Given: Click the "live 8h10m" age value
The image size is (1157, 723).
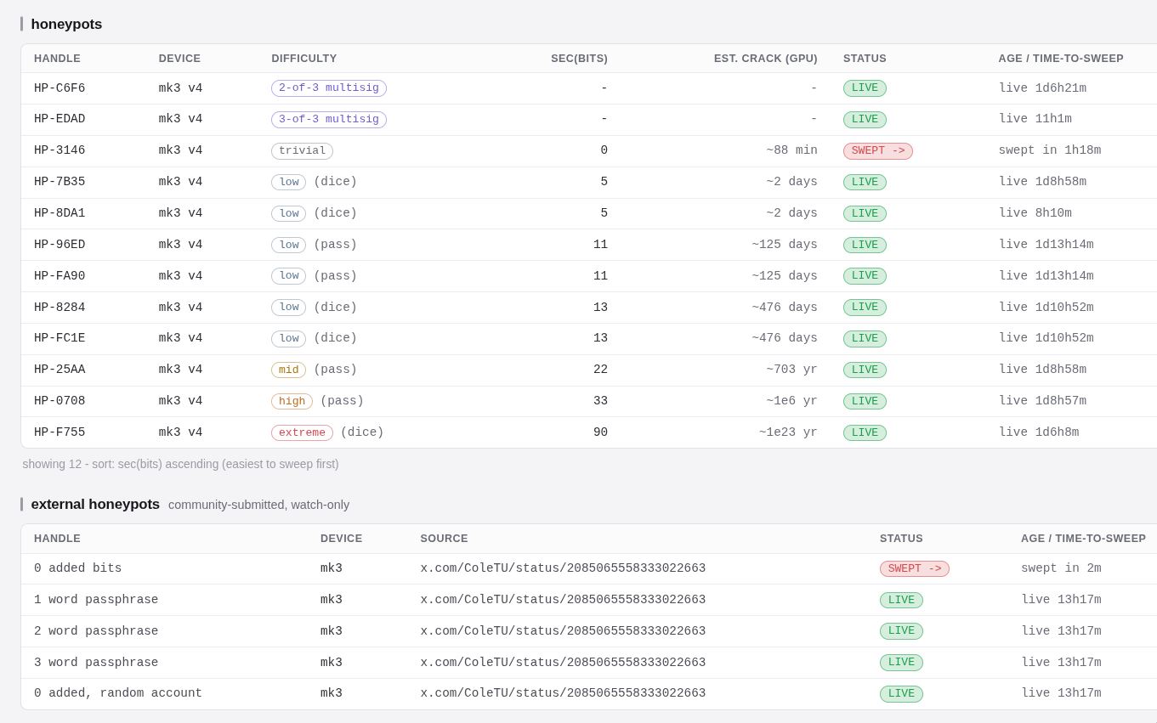Looking at the screenshot, I should [x=1035, y=213].
